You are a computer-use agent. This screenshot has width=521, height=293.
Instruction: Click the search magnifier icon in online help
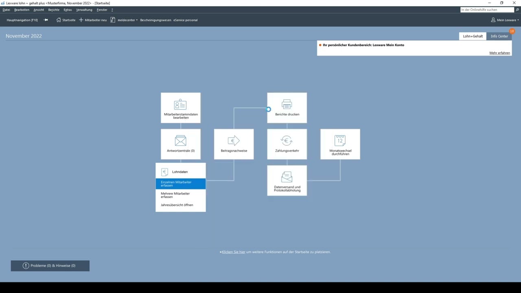[x=518, y=10]
